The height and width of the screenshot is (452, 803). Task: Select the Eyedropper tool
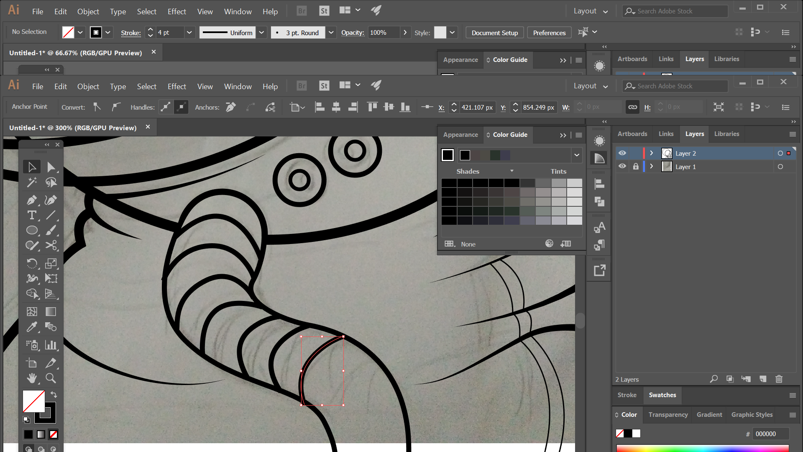(32, 327)
